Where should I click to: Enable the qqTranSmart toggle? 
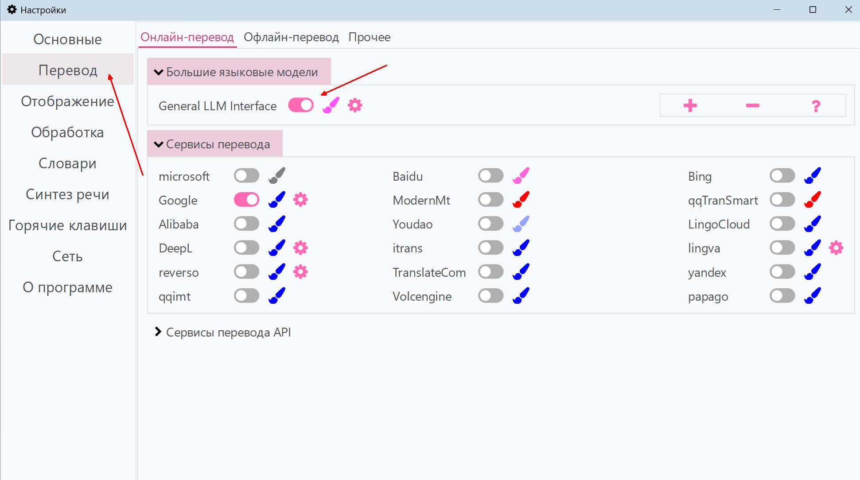pyautogui.click(x=782, y=200)
